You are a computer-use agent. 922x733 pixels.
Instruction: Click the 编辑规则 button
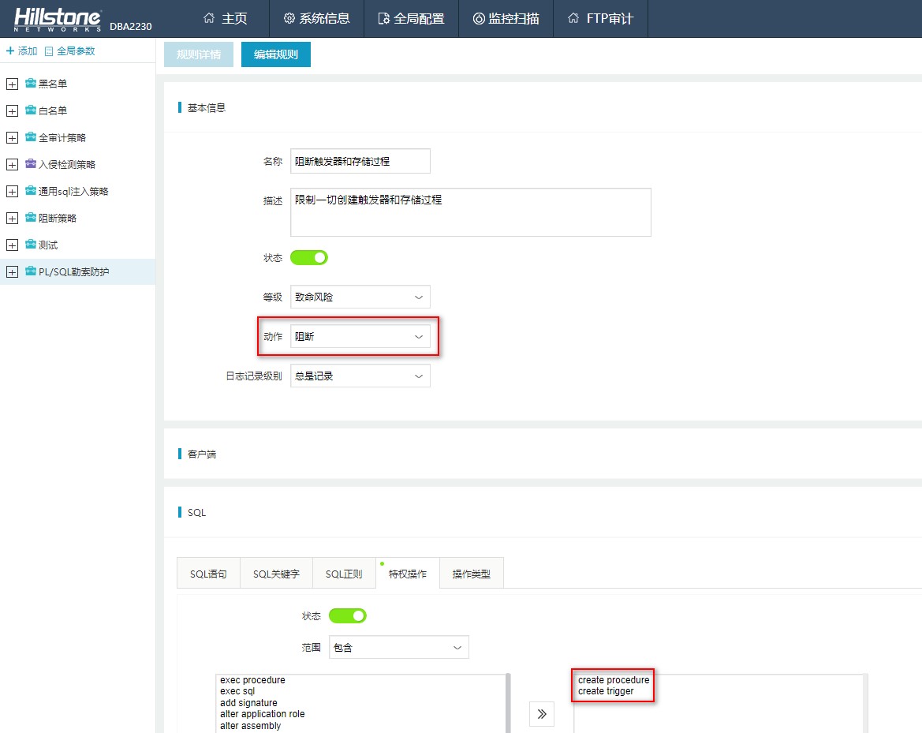tap(276, 54)
